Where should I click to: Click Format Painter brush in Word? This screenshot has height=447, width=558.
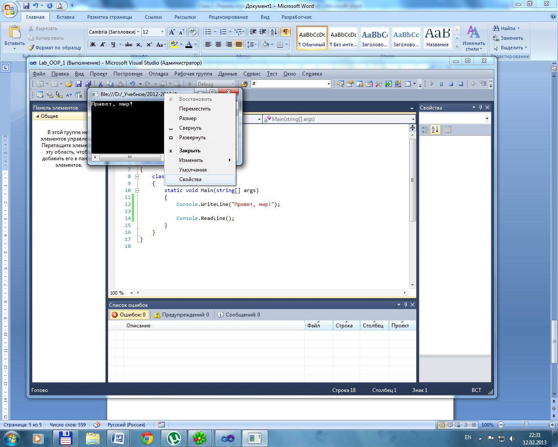[x=54, y=48]
